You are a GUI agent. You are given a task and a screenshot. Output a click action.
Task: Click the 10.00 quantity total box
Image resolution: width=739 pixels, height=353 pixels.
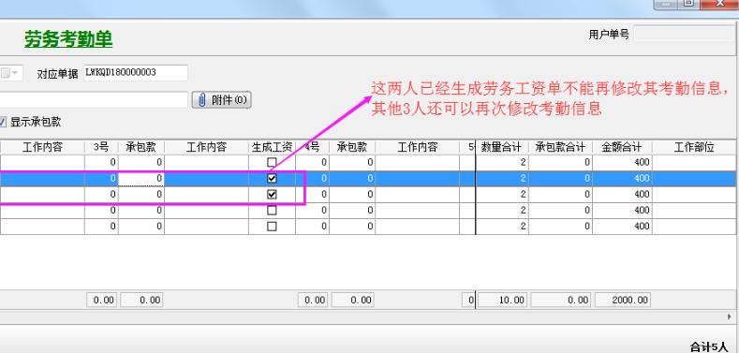(x=503, y=301)
